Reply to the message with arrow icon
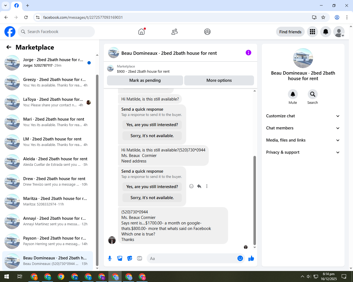Viewport: 353px width, 282px height. coord(199,186)
